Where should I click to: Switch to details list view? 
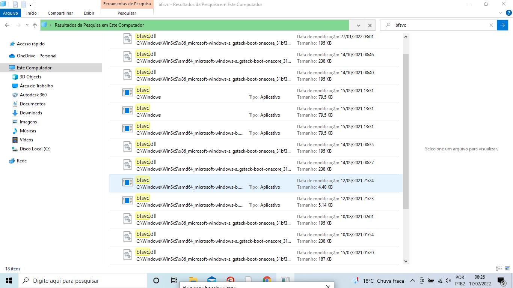point(499,268)
